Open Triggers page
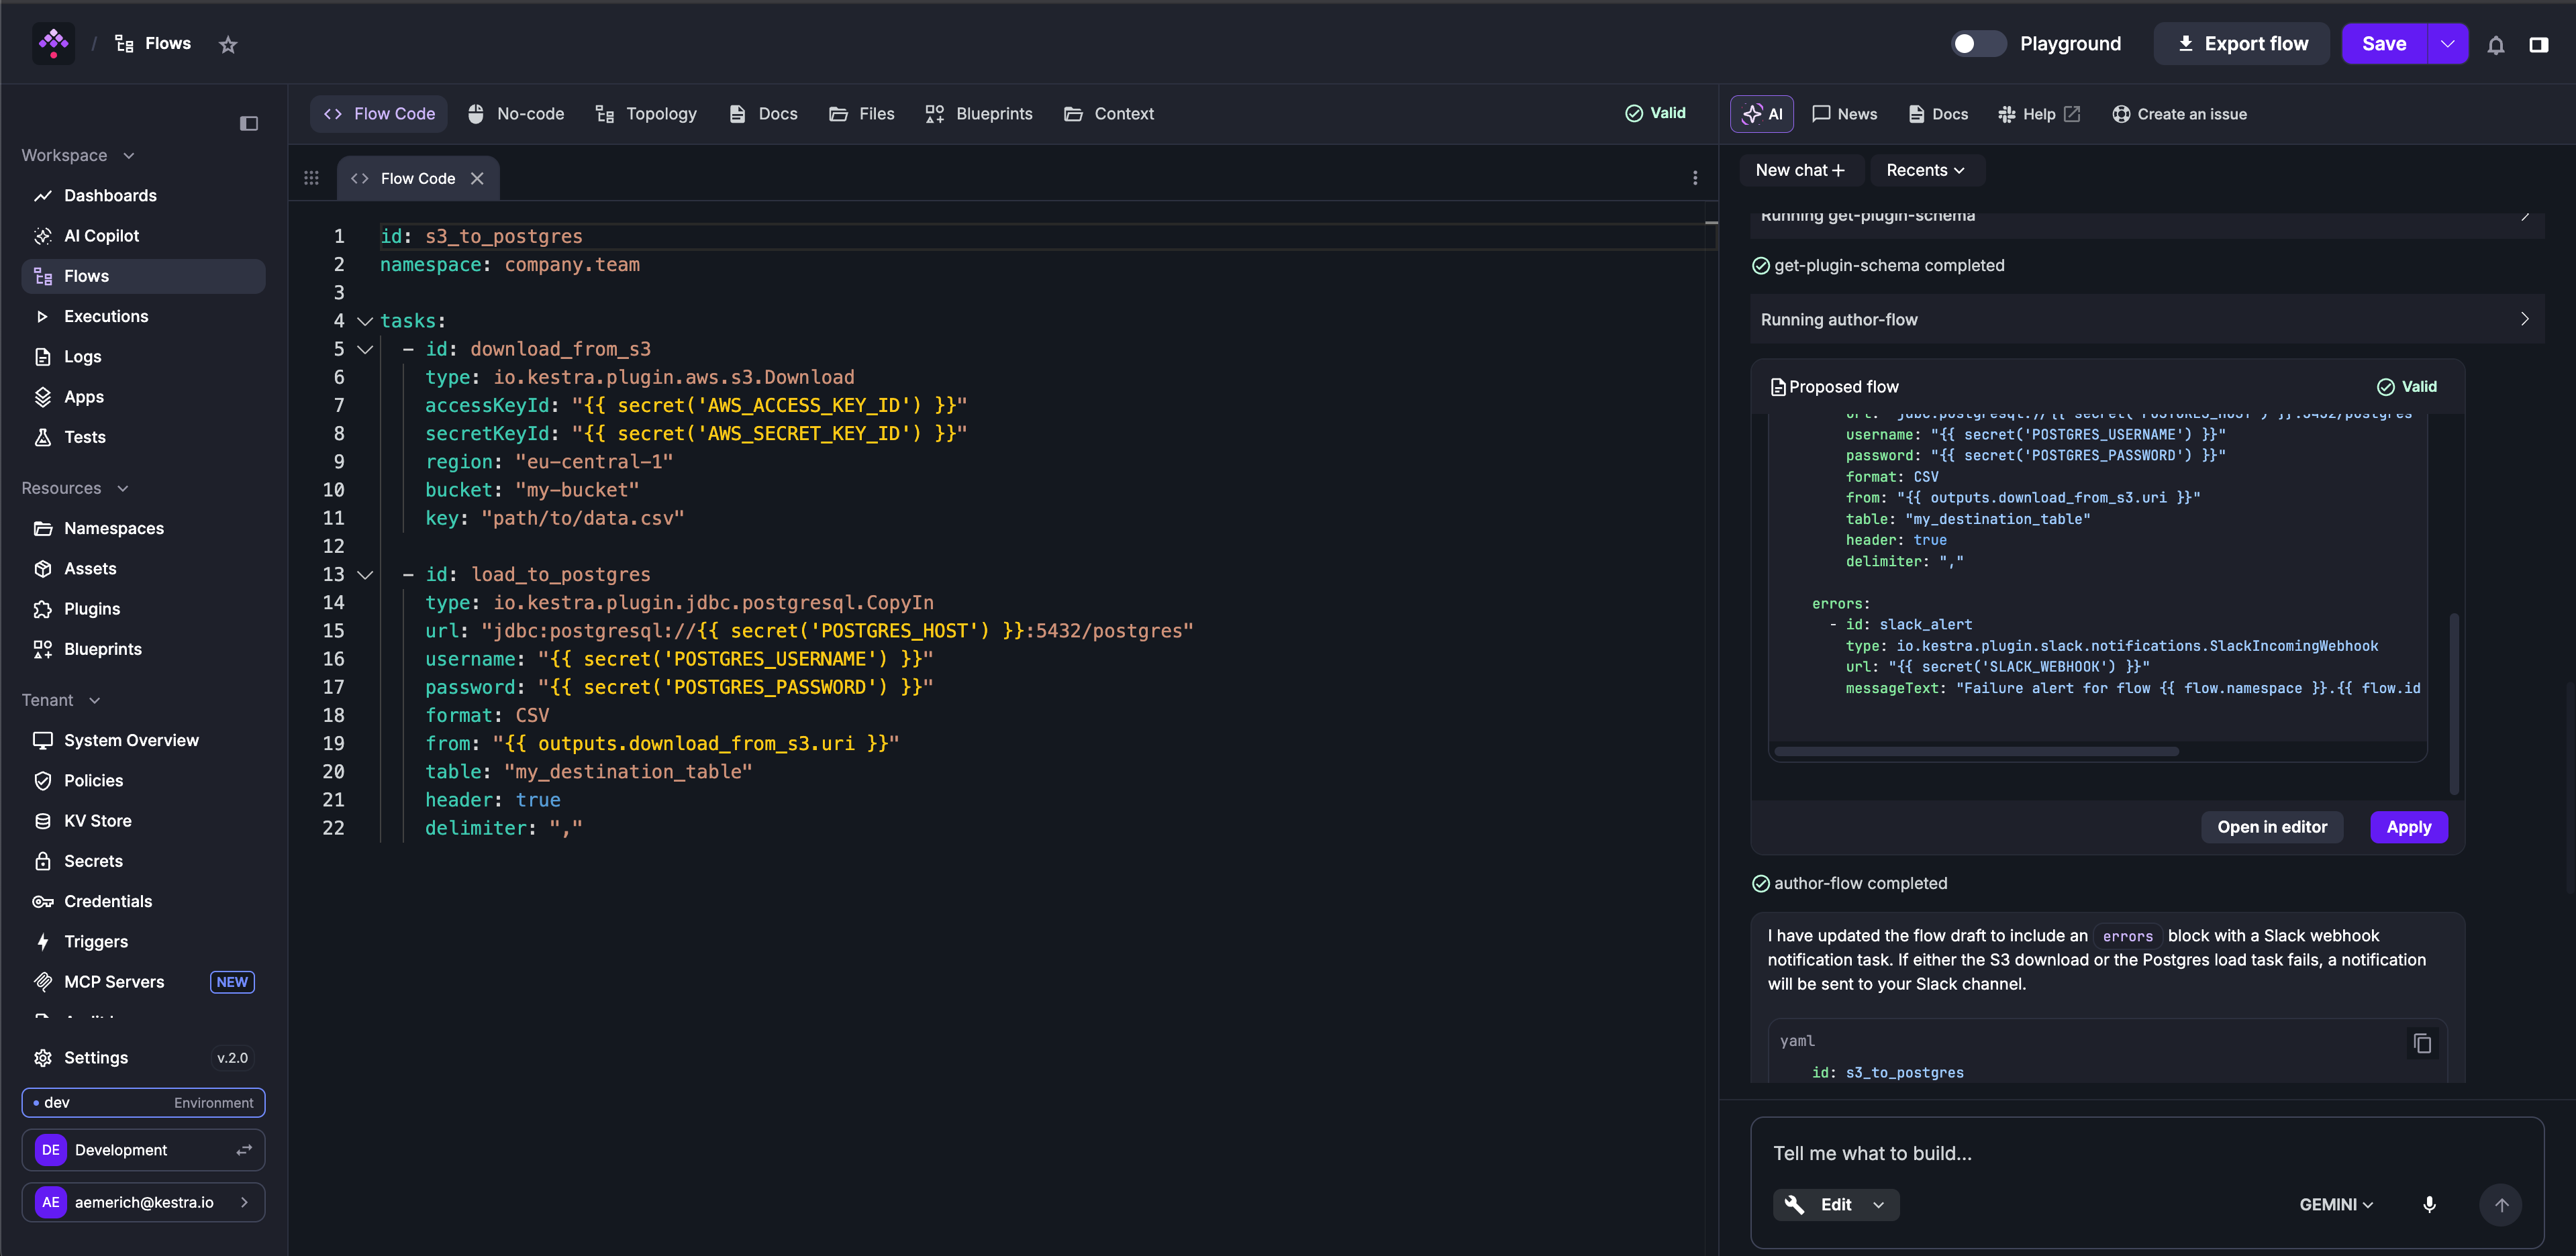2576x1256 pixels. click(x=143, y=941)
